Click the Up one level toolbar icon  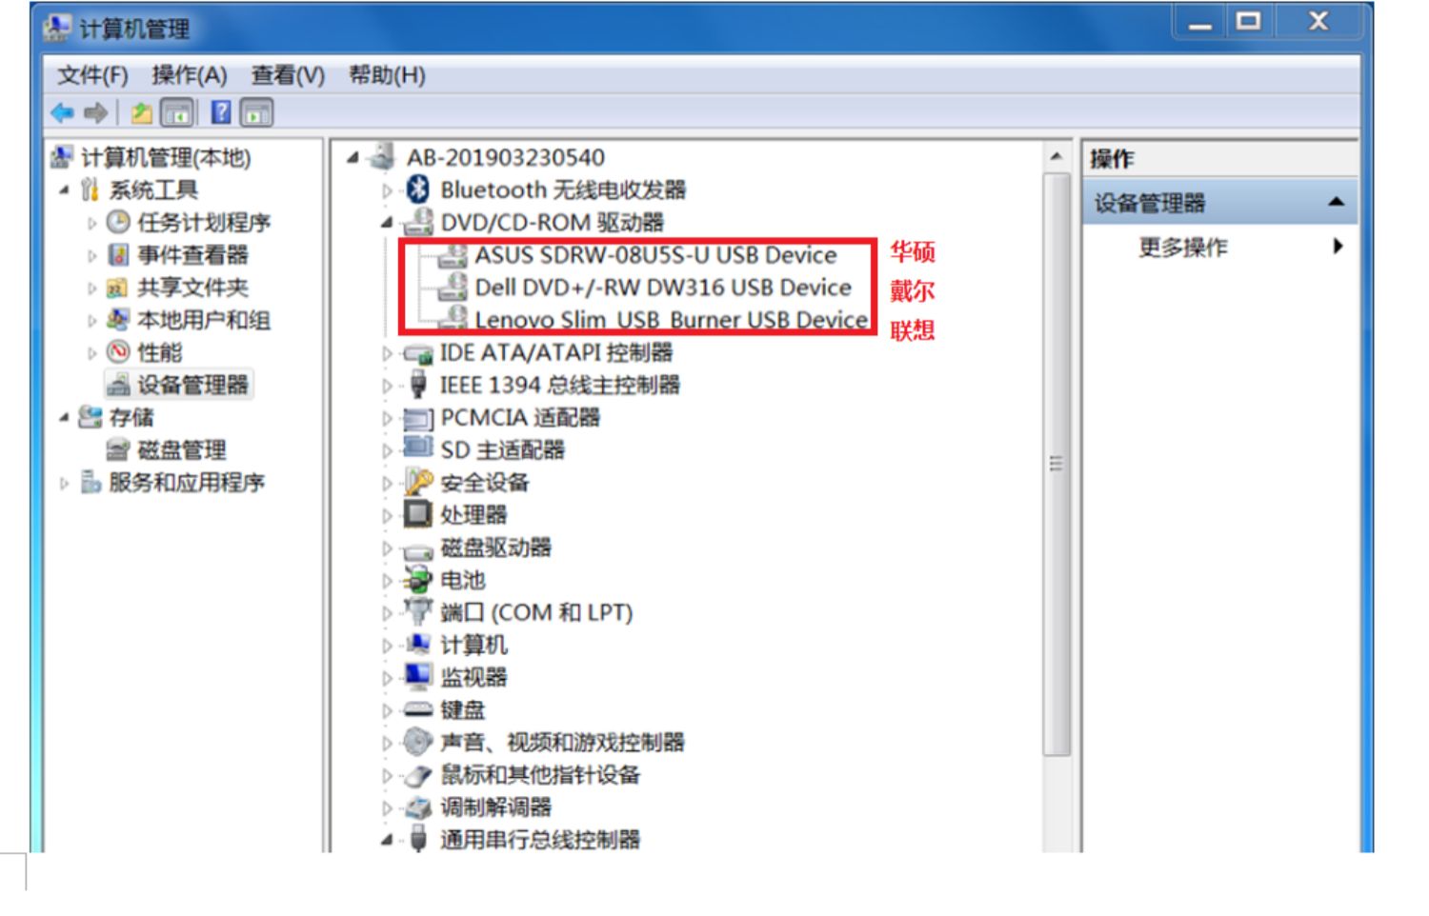pyautogui.click(x=142, y=113)
